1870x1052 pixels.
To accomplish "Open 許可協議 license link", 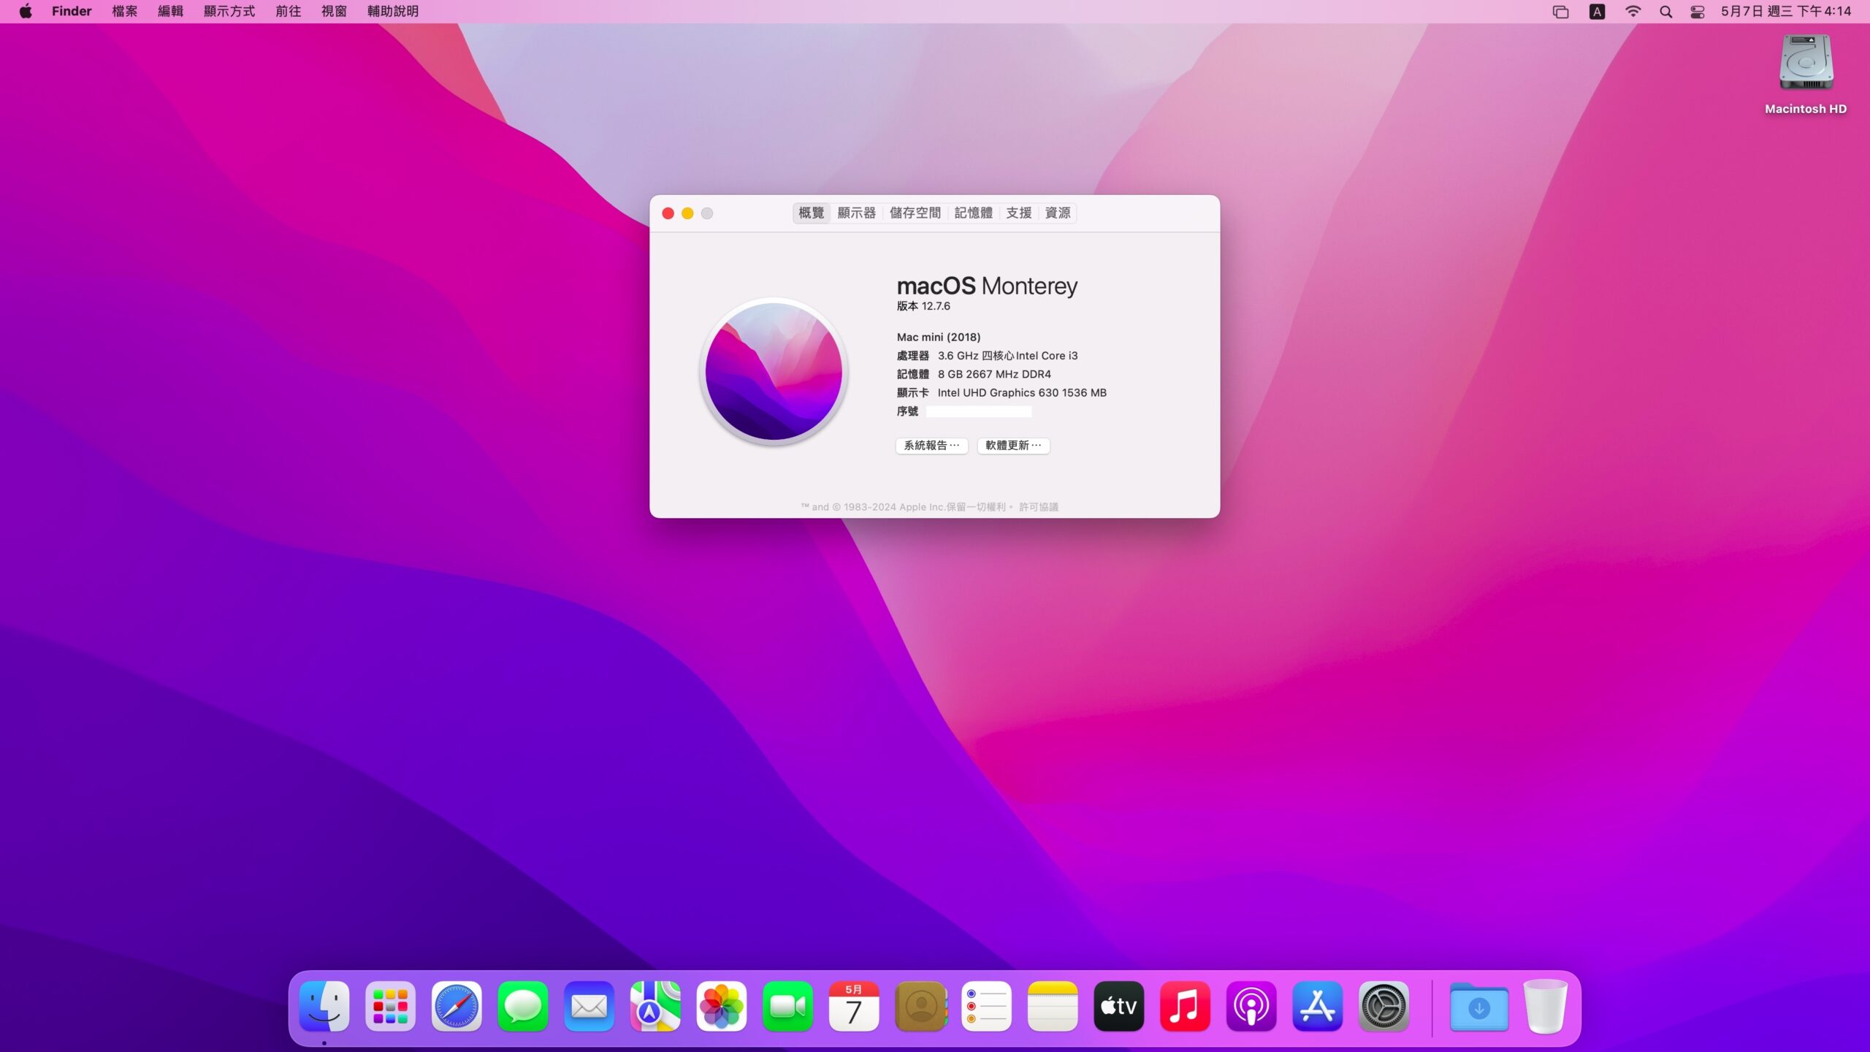I will [1039, 507].
